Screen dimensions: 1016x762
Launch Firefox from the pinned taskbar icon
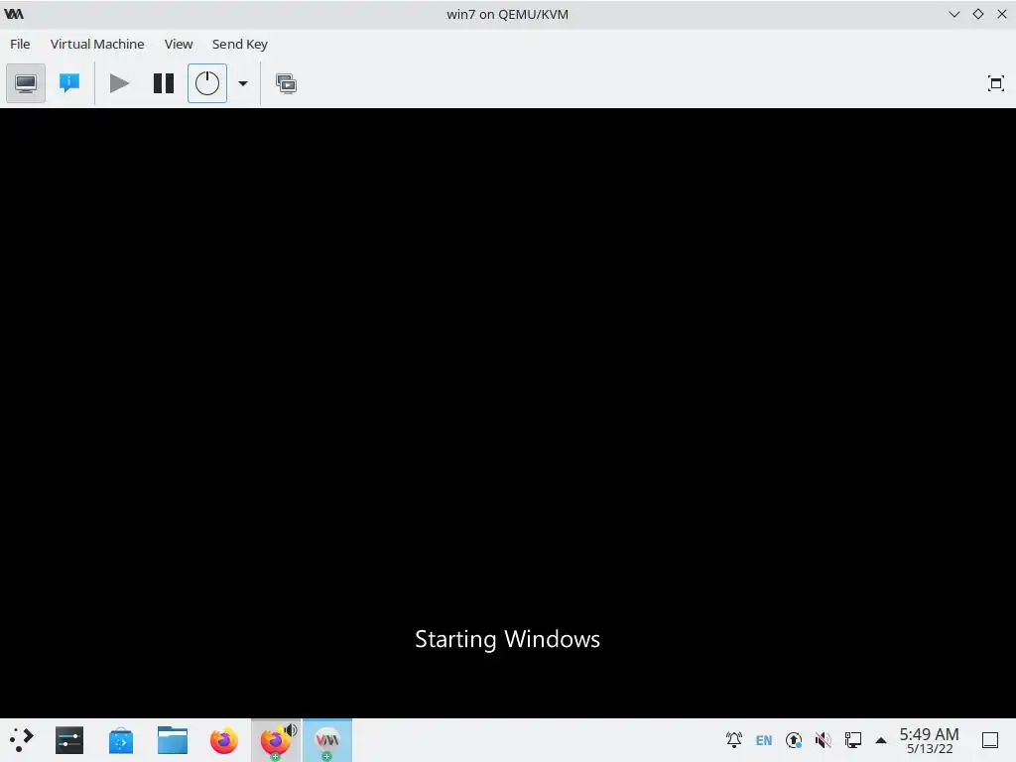224,740
